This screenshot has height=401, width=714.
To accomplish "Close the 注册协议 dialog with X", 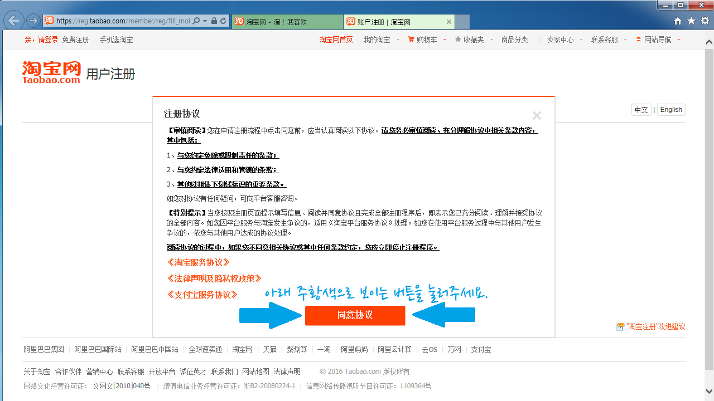I will coord(537,116).
